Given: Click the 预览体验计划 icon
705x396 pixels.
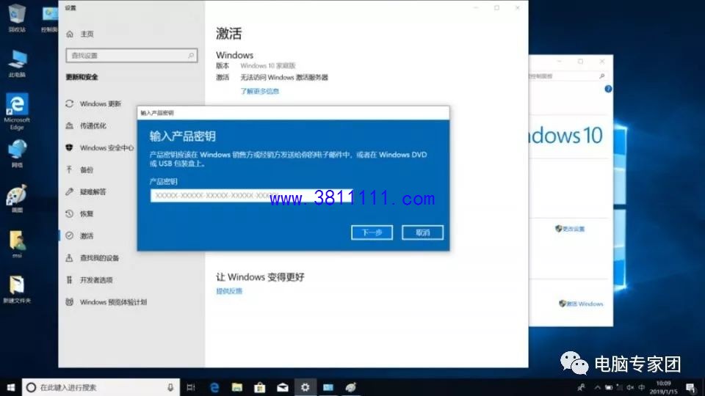Looking at the screenshot, I should (69, 301).
